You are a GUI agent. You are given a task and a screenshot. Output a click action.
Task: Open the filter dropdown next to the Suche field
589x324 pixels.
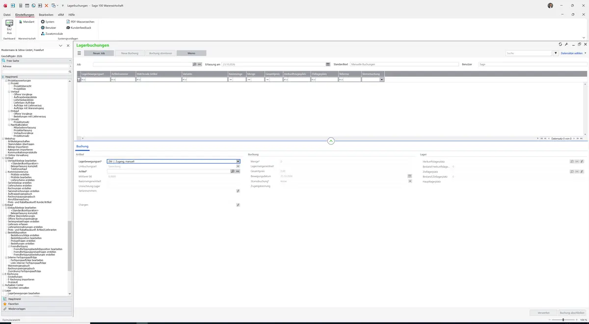[556, 53]
